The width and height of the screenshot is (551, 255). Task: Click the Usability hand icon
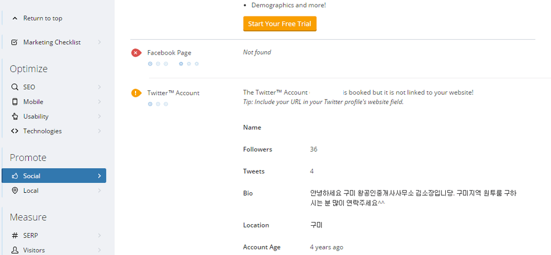(15, 116)
